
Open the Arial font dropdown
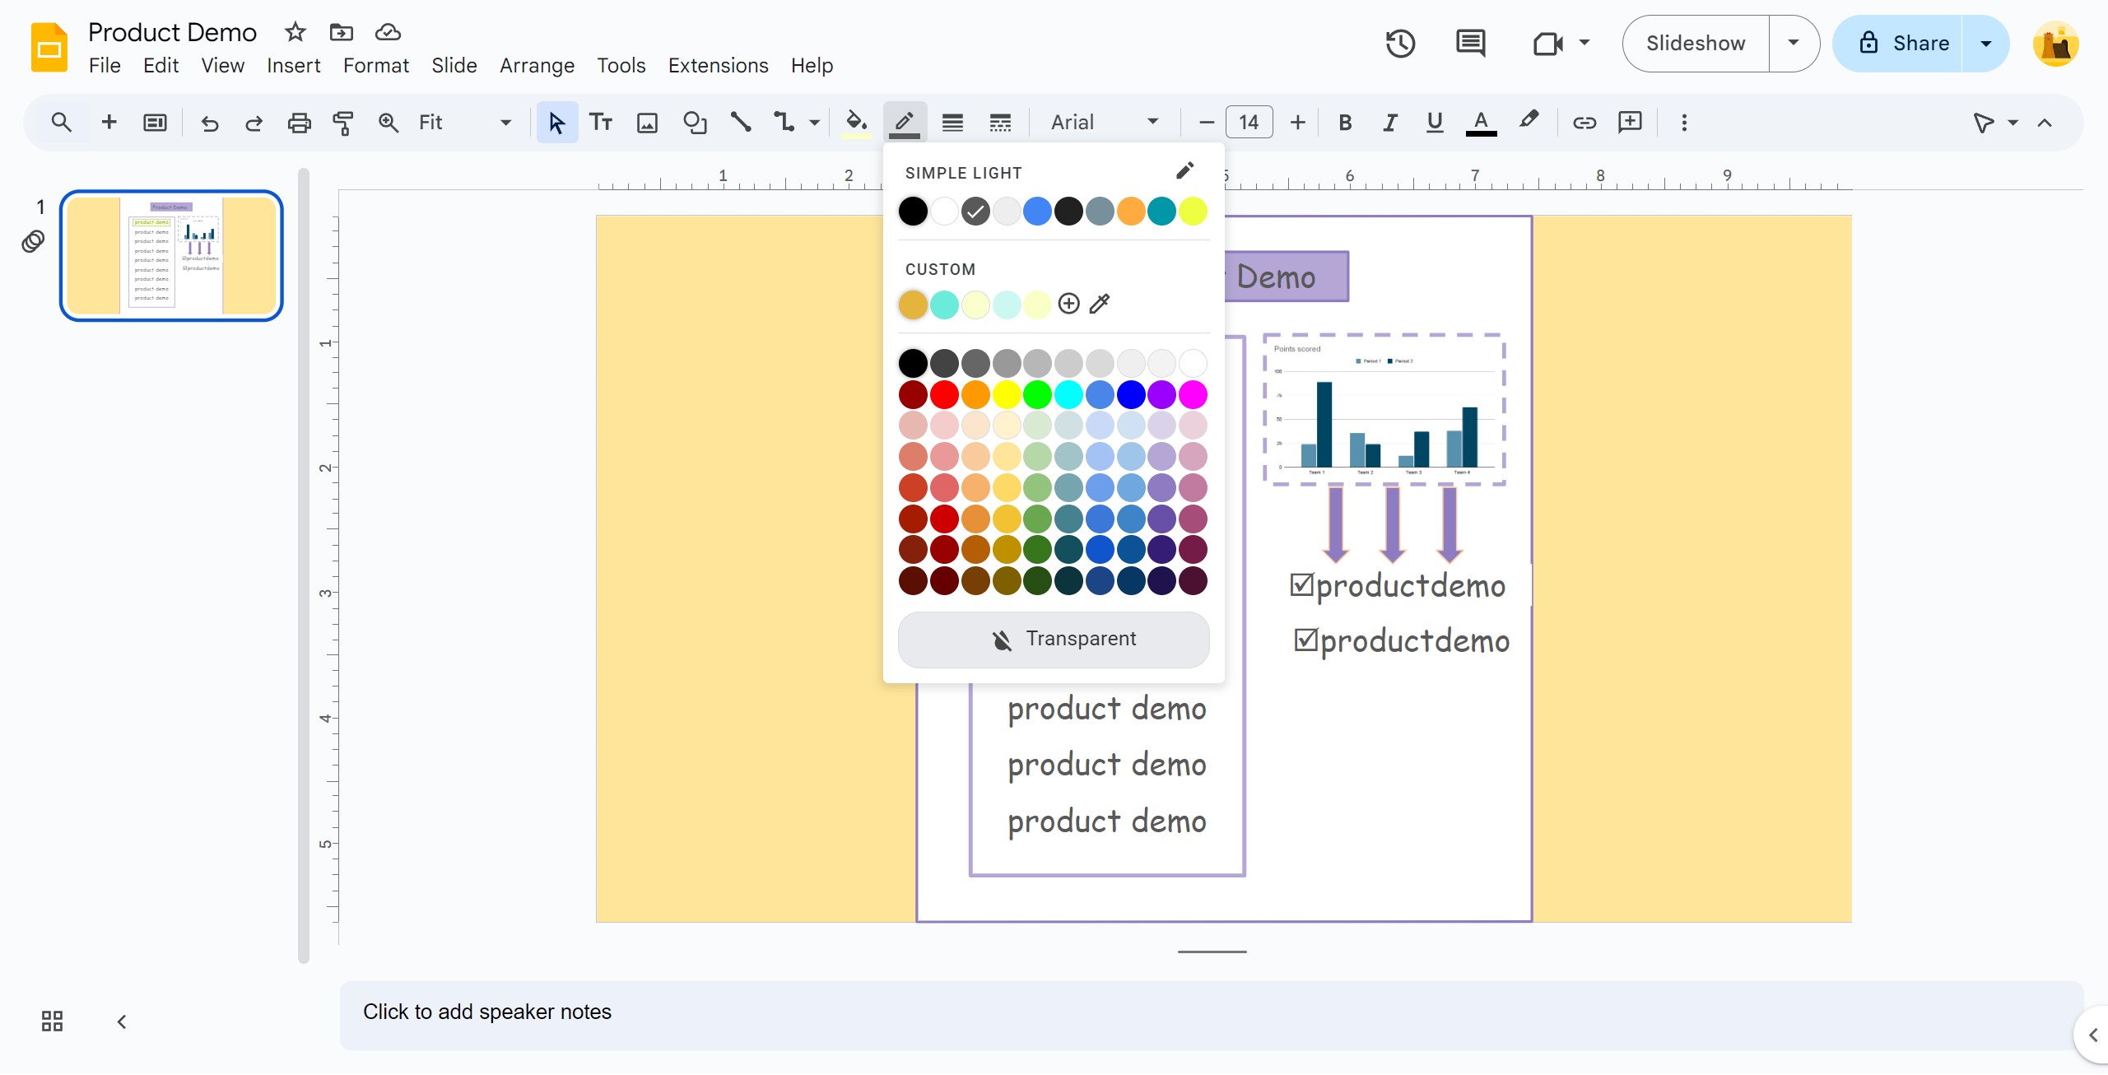(x=1105, y=123)
